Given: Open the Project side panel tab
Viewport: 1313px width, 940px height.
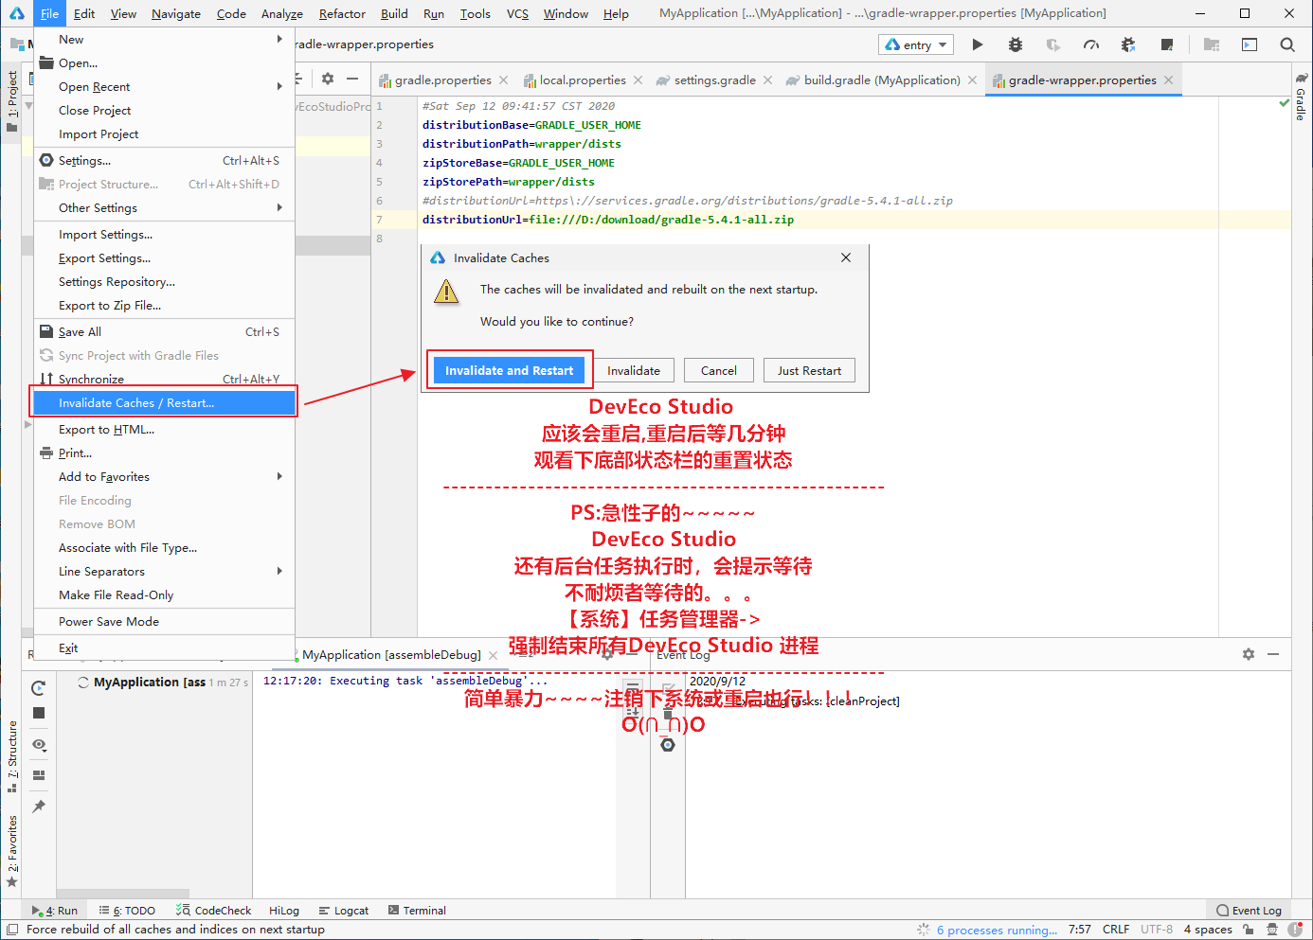Looking at the screenshot, I should (x=11, y=101).
